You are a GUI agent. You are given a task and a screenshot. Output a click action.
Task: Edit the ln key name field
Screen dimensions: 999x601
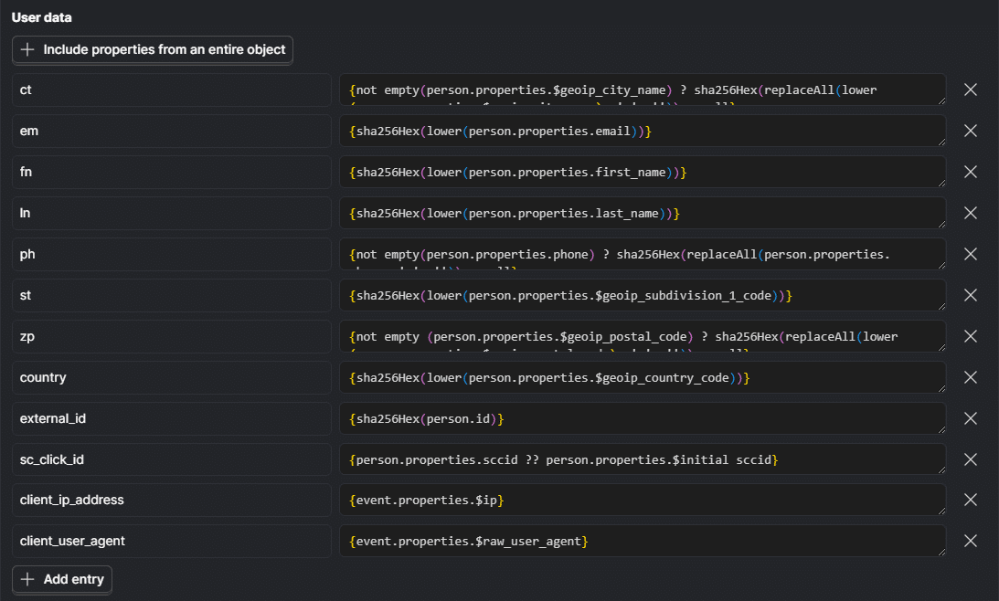172,213
